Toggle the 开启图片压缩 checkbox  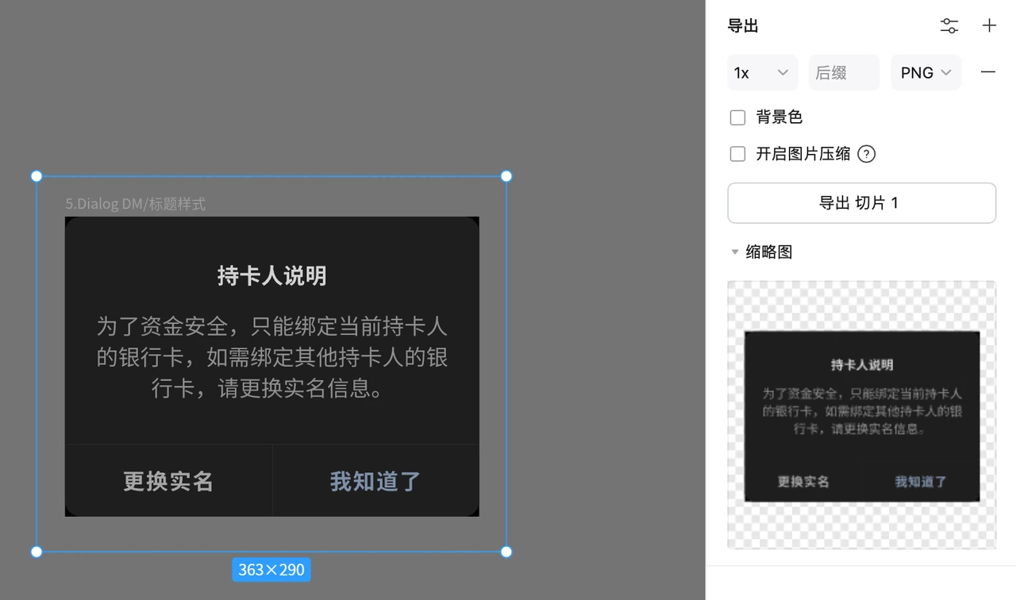click(737, 154)
